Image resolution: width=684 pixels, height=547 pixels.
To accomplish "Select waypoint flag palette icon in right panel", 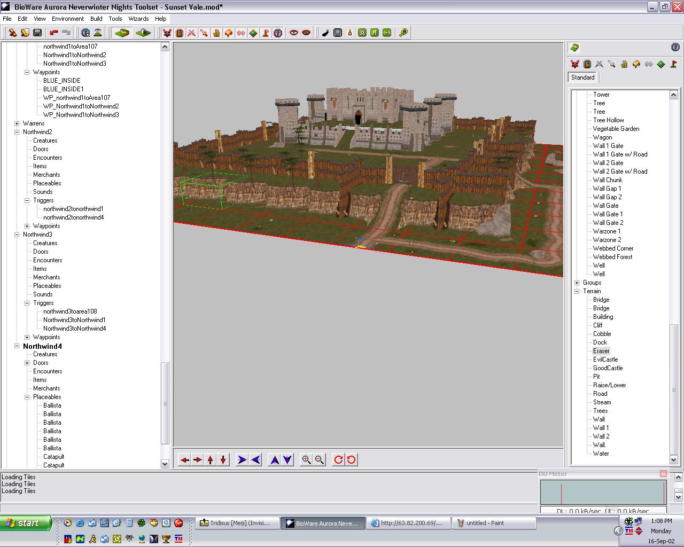I will (673, 64).
